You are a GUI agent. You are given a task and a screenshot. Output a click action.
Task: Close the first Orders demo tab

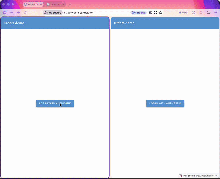41,4
